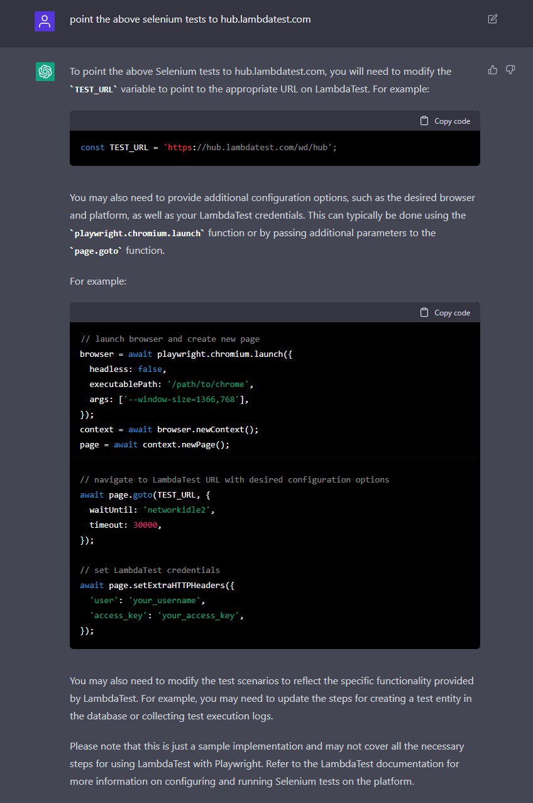
Task: Click the 'timeout: 30000,' line
Action: pos(126,525)
